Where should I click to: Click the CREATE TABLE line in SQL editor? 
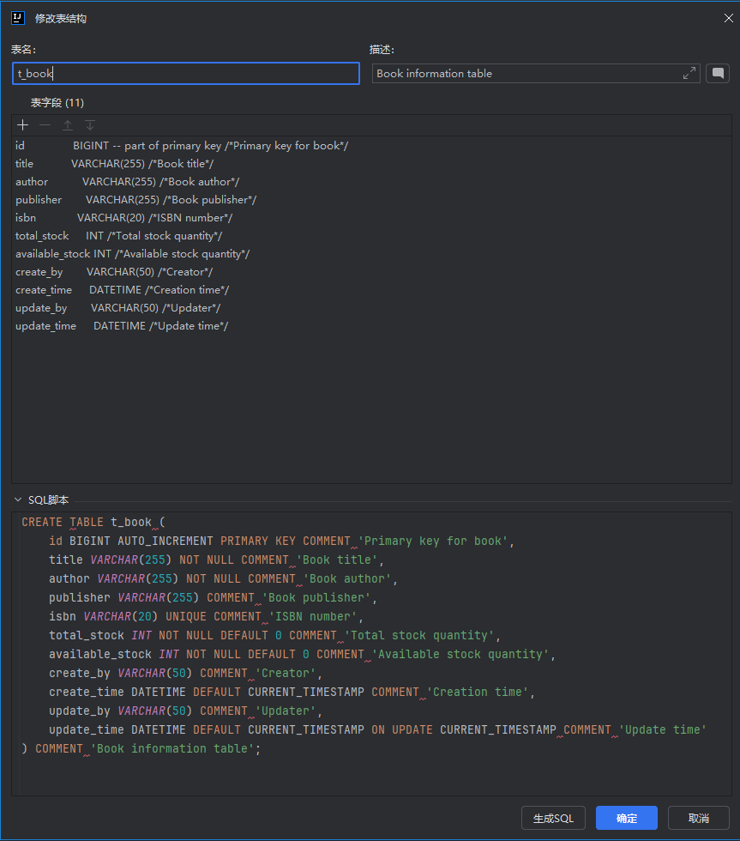pyautogui.click(x=94, y=522)
